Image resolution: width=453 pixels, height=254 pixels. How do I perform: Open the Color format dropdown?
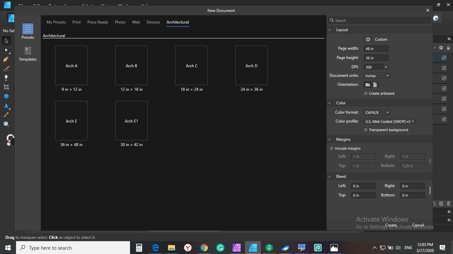coord(377,113)
